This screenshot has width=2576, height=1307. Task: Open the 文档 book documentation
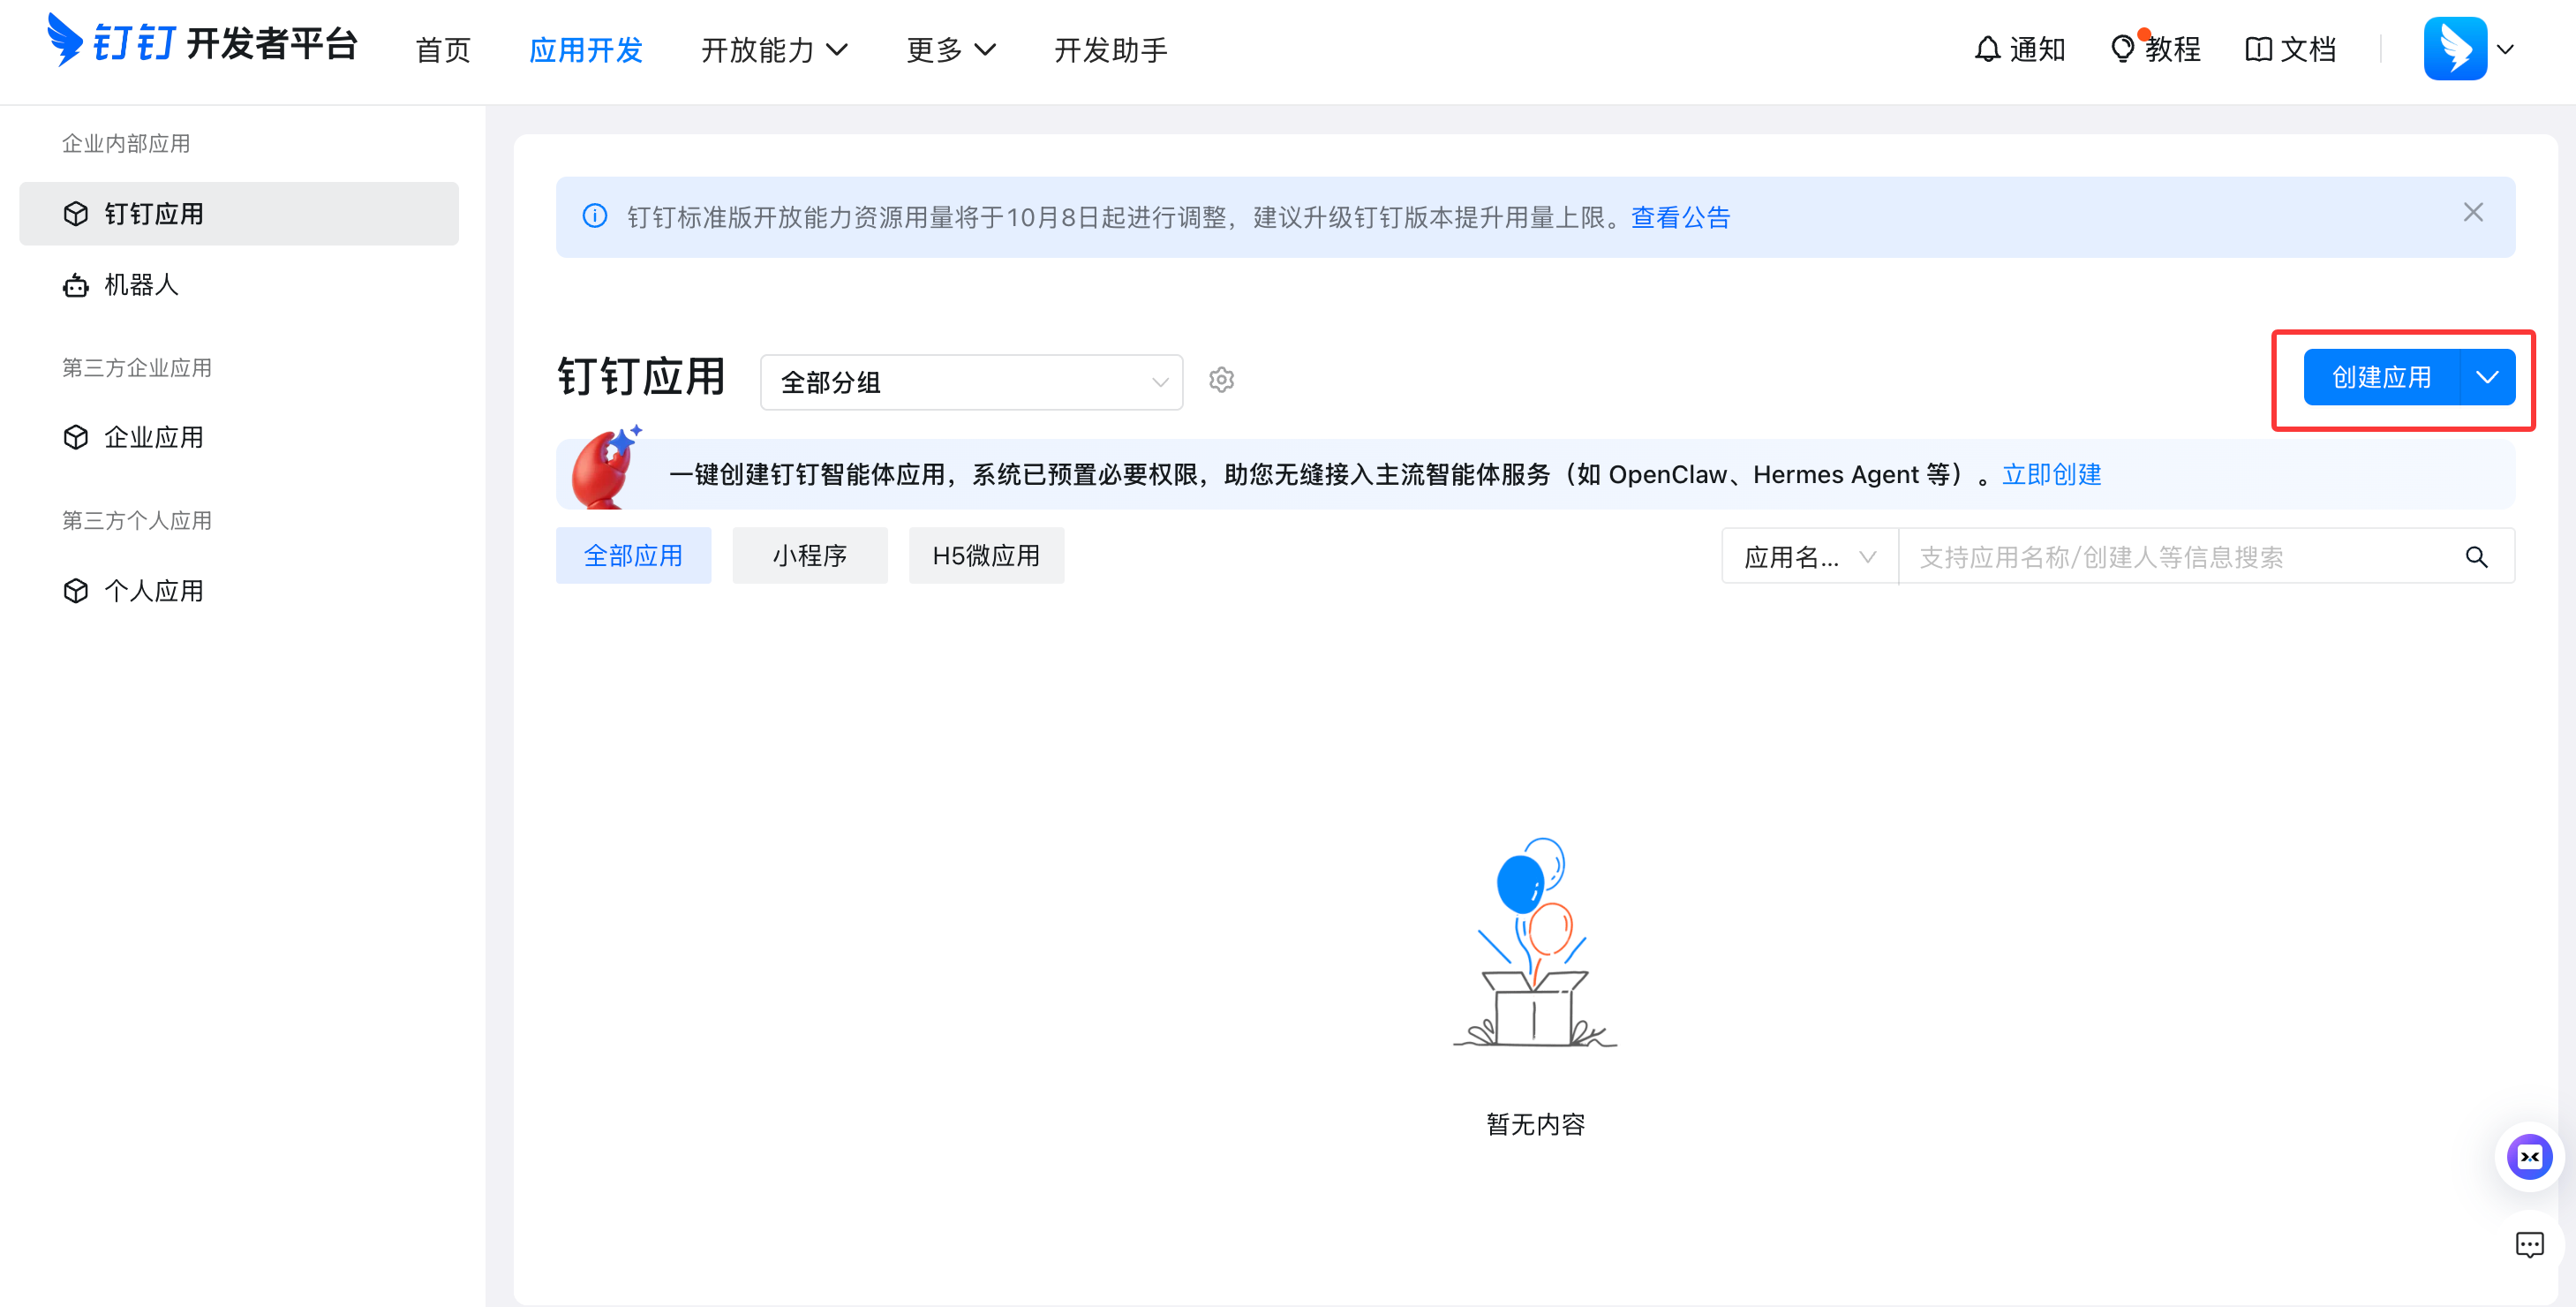point(2290,49)
